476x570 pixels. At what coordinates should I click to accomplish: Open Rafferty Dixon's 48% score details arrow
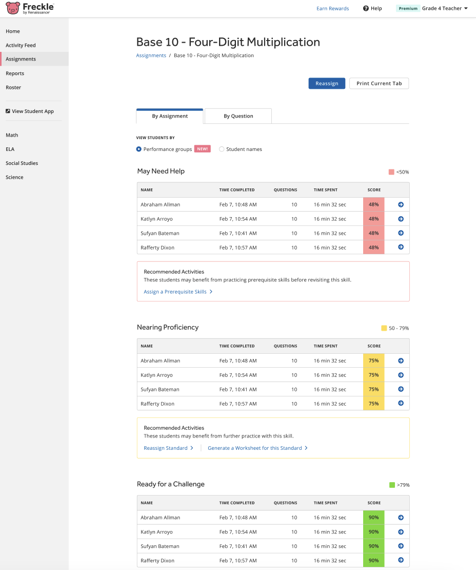click(x=401, y=248)
